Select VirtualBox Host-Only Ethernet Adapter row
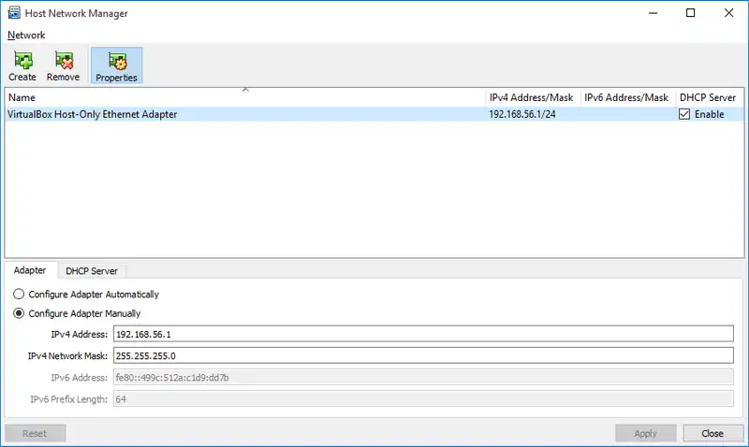Image resolution: width=749 pixels, height=447 pixels. tap(243, 114)
